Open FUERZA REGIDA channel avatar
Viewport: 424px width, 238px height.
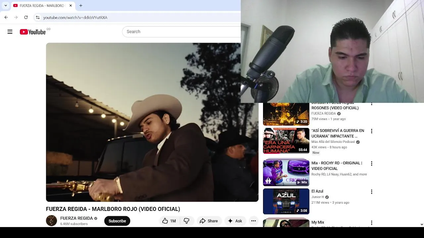coord(51,221)
